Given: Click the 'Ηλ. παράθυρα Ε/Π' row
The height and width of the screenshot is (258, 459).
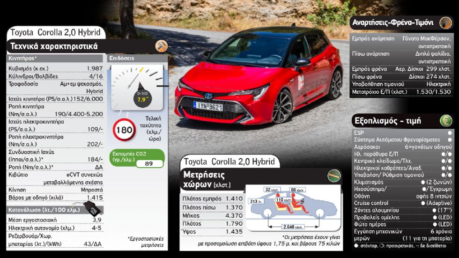Looking at the screenshot, I should pos(403,154).
